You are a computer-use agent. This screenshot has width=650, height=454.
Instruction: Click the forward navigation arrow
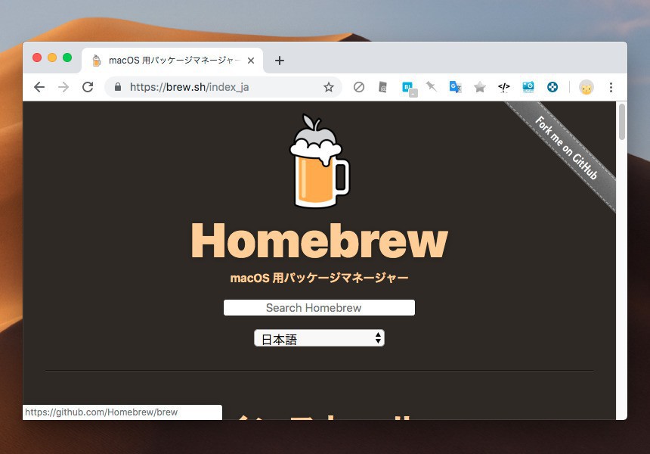(63, 87)
